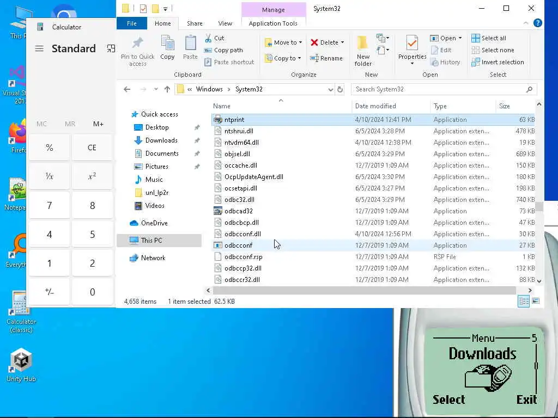
Task: Click Edit in the Open group
Action: click(x=441, y=50)
